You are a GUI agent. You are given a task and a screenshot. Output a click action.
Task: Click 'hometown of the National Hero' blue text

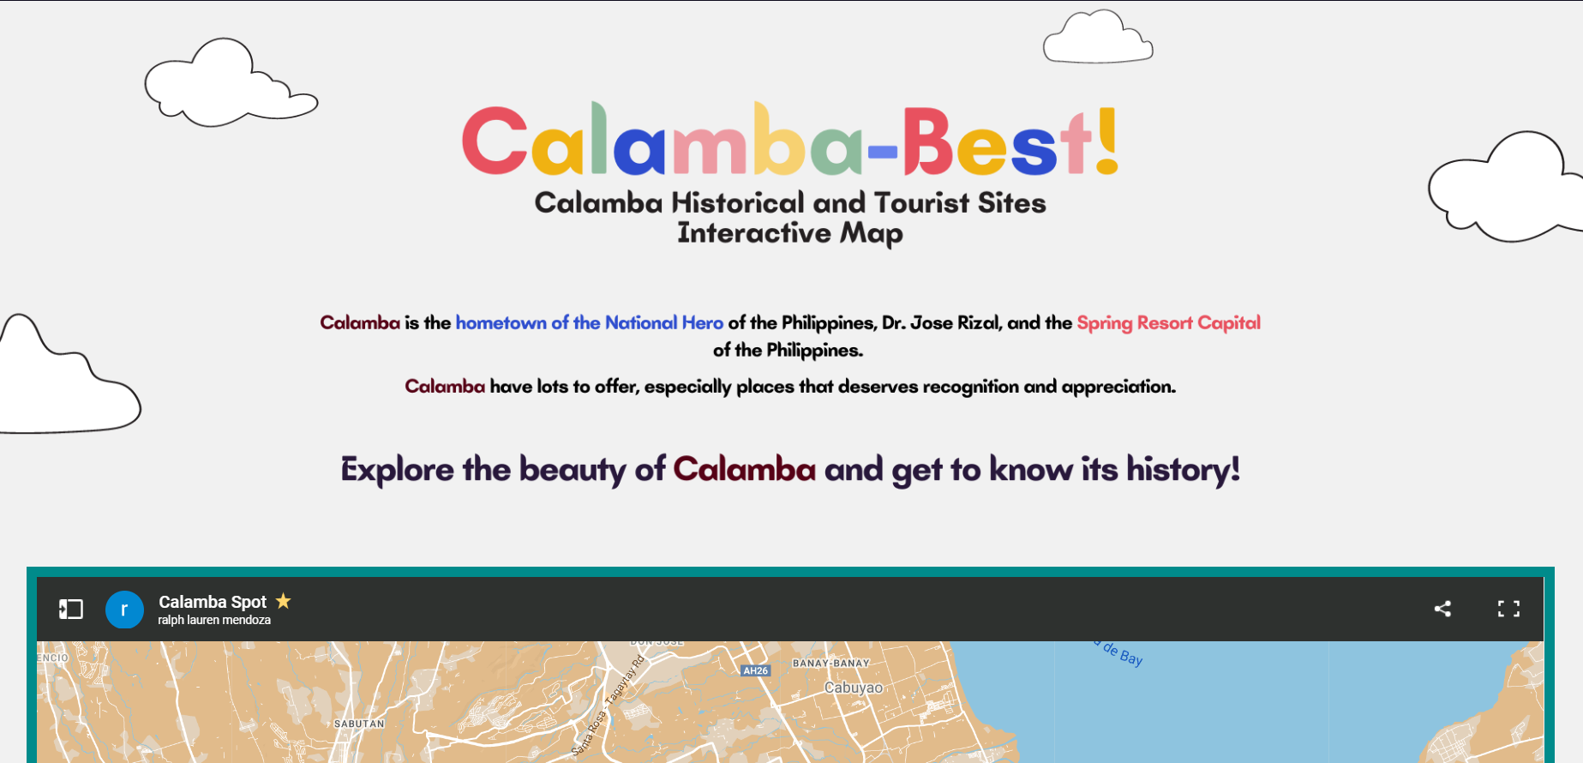(x=590, y=322)
